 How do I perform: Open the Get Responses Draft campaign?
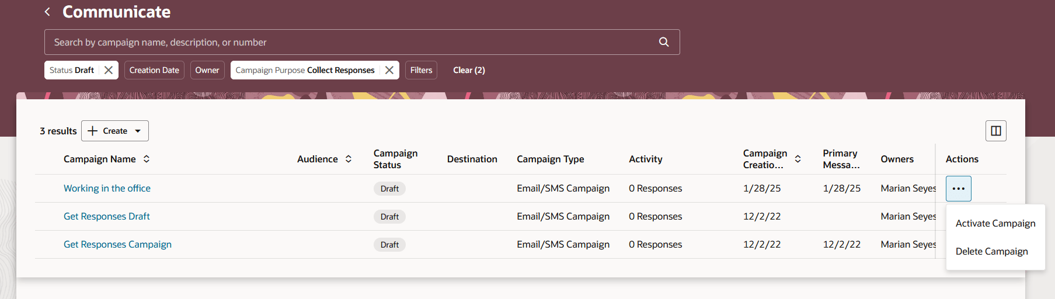coord(106,216)
